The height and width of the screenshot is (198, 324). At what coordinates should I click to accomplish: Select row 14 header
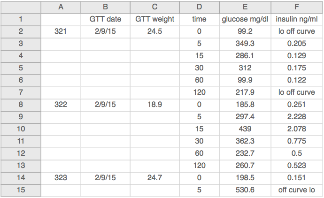pos(21,178)
